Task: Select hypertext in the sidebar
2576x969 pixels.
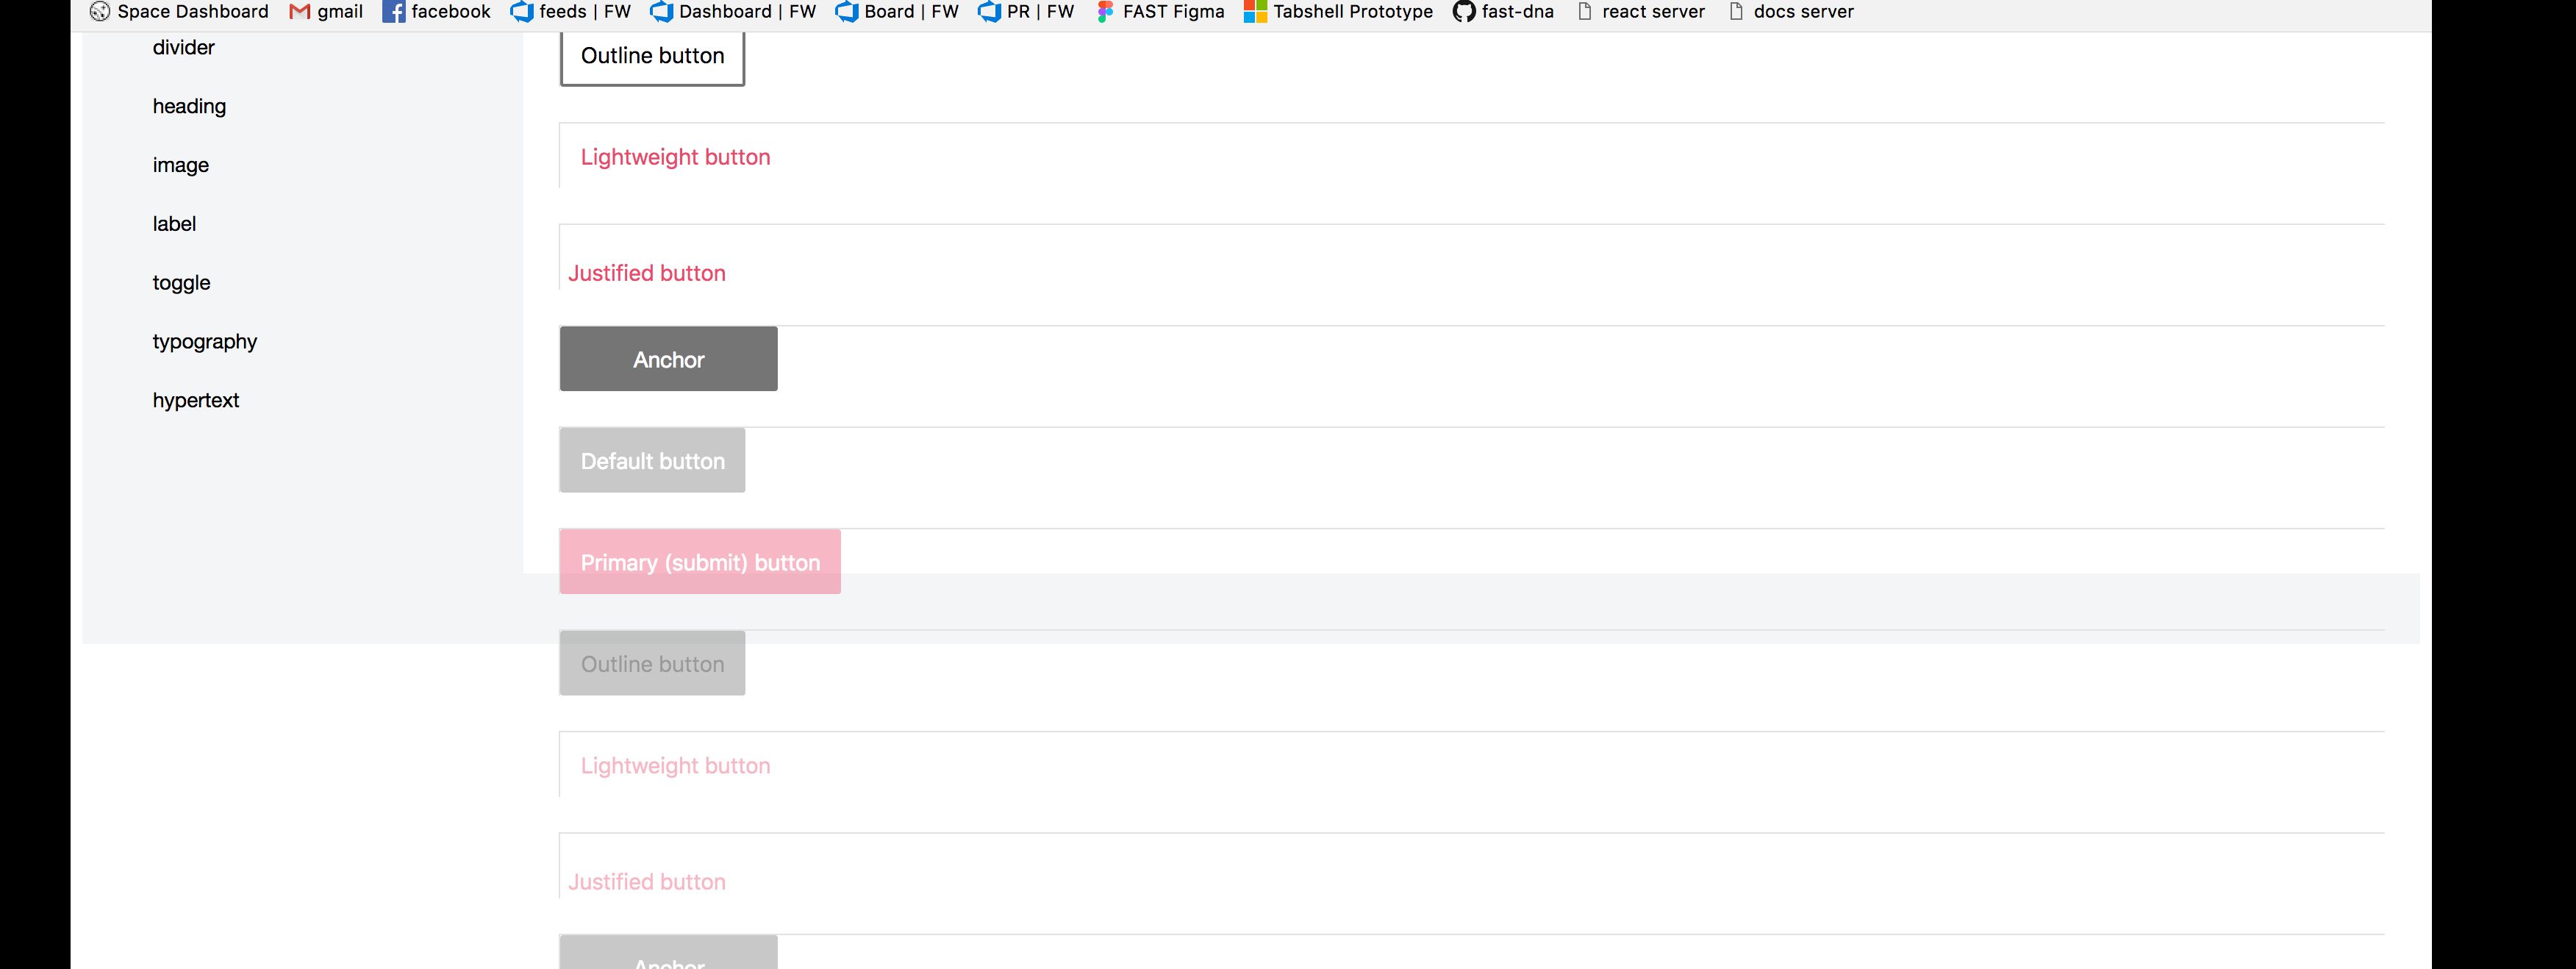Action: [x=196, y=400]
